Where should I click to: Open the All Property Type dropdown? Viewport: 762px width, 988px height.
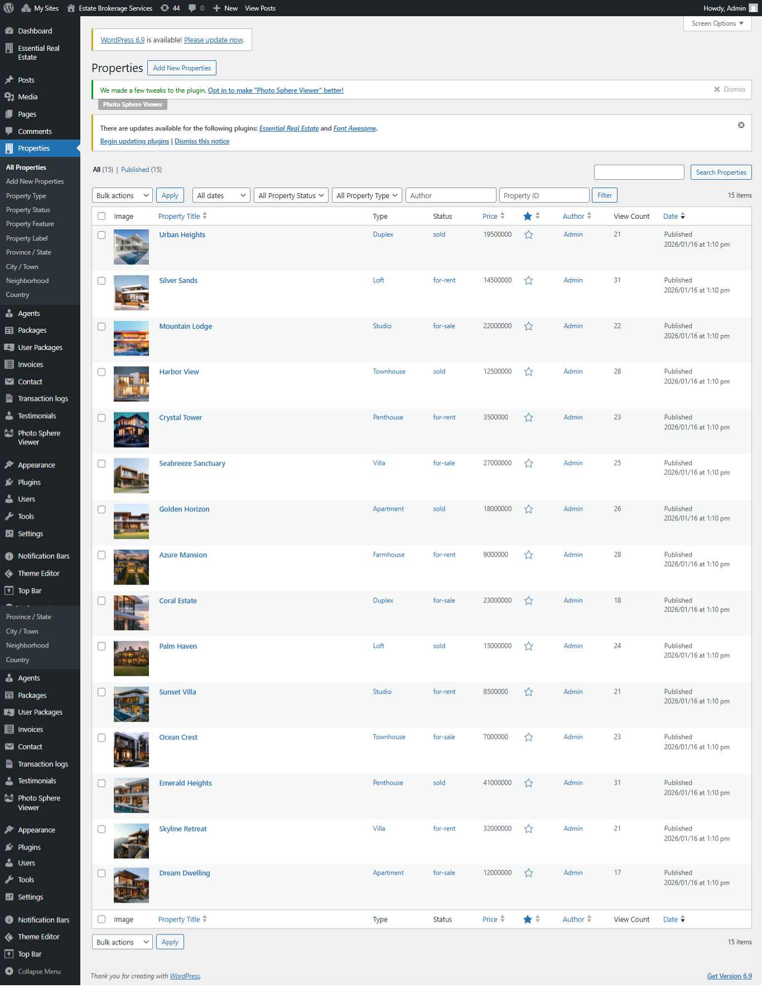coord(367,195)
